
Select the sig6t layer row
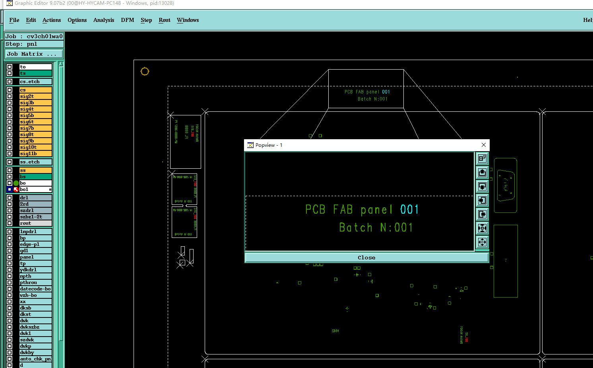[x=36, y=122]
